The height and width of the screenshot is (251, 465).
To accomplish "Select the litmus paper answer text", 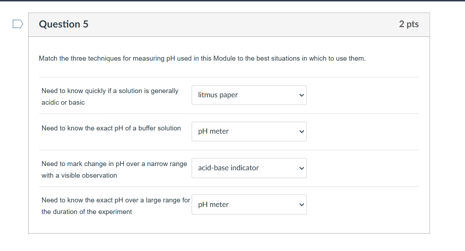I will (x=218, y=94).
